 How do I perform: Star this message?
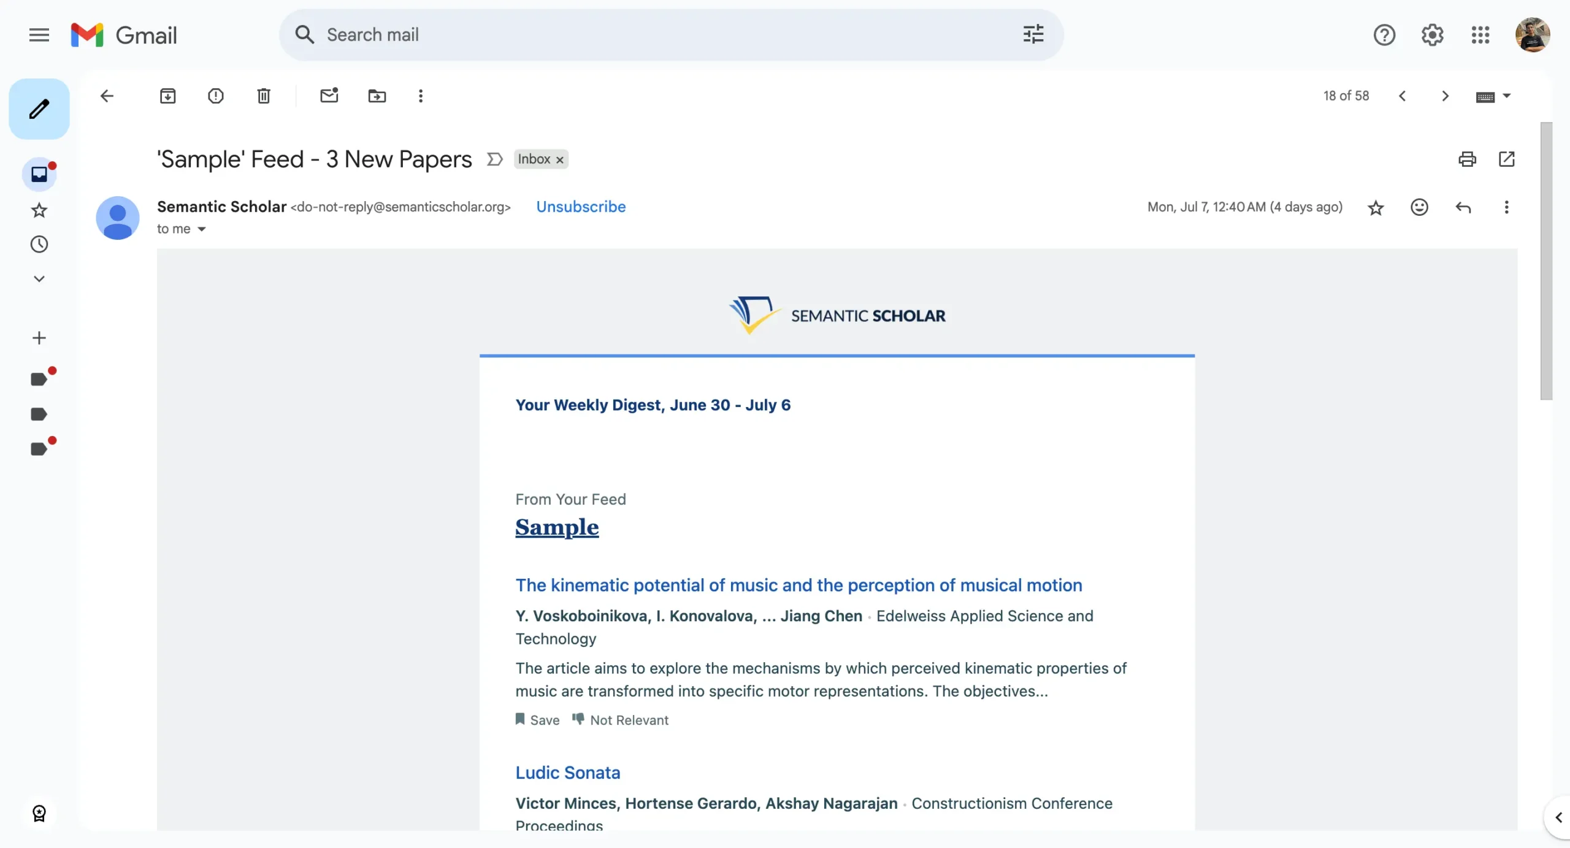pyautogui.click(x=1376, y=208)
